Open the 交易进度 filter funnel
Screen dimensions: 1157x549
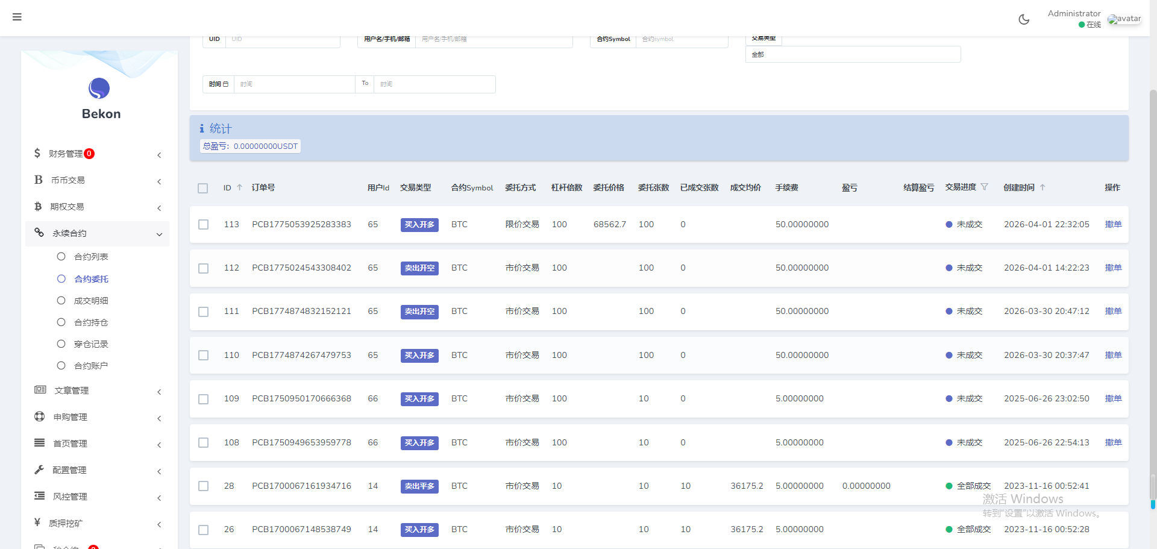point(984,187)
